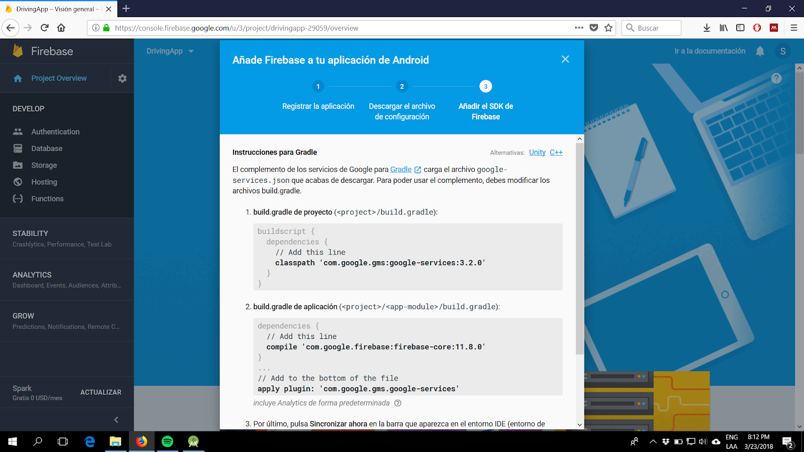Screen dimensions: 804x452
Task: Open File Explorer from taskbar
Action: point(116,441)
